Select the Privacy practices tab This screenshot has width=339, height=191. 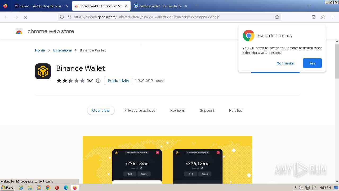click(x=140, y=110)
